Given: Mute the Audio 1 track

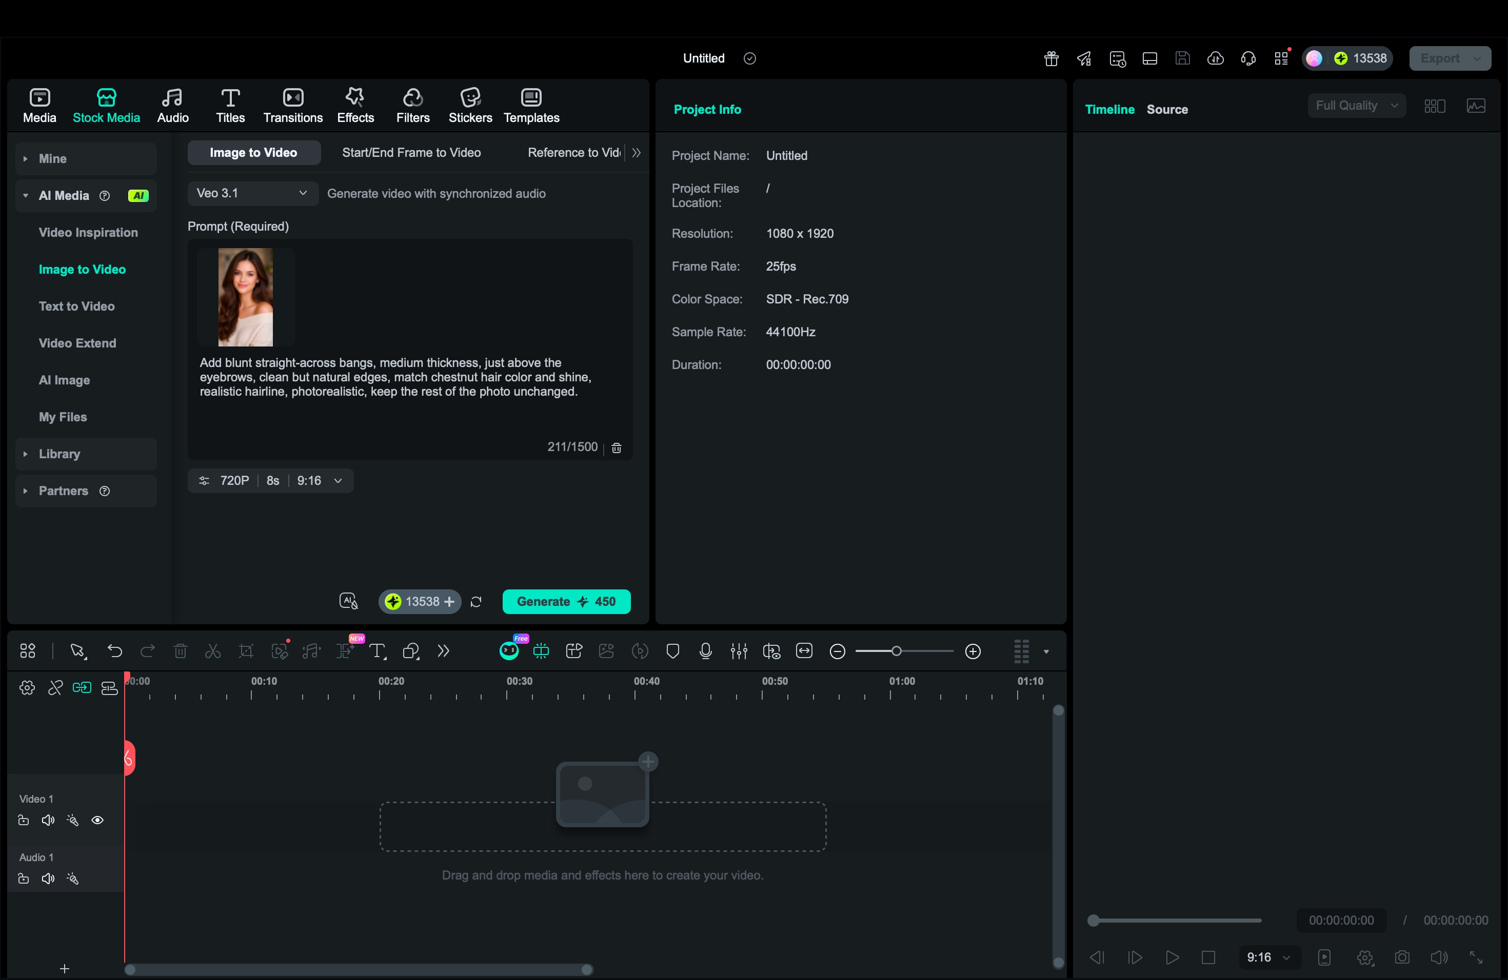Looking at the screenshot, I should (x=48, y=879).
